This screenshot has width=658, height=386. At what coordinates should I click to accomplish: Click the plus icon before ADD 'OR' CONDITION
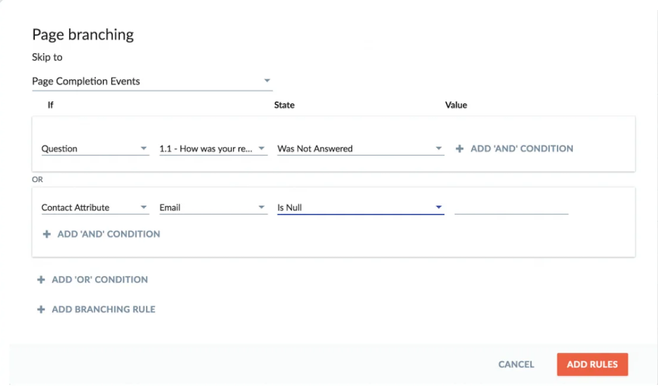pos(41,279)
